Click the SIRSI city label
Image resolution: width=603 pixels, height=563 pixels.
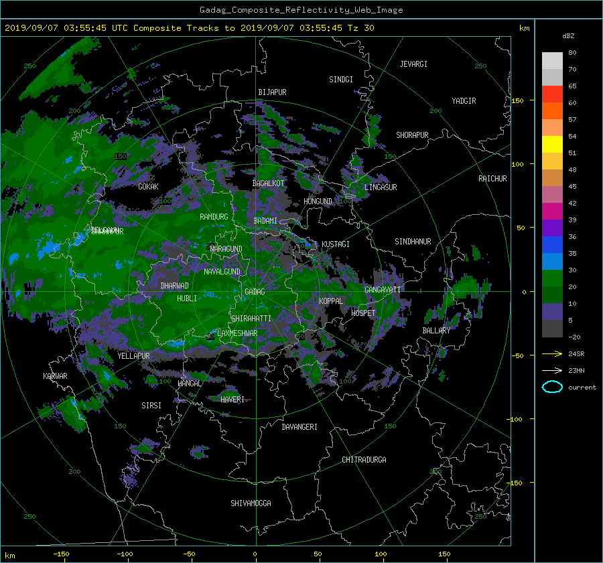point(151,406)
